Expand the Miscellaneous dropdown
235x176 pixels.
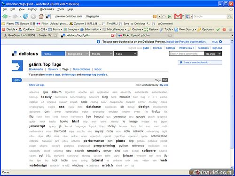[x=114, y=30]
